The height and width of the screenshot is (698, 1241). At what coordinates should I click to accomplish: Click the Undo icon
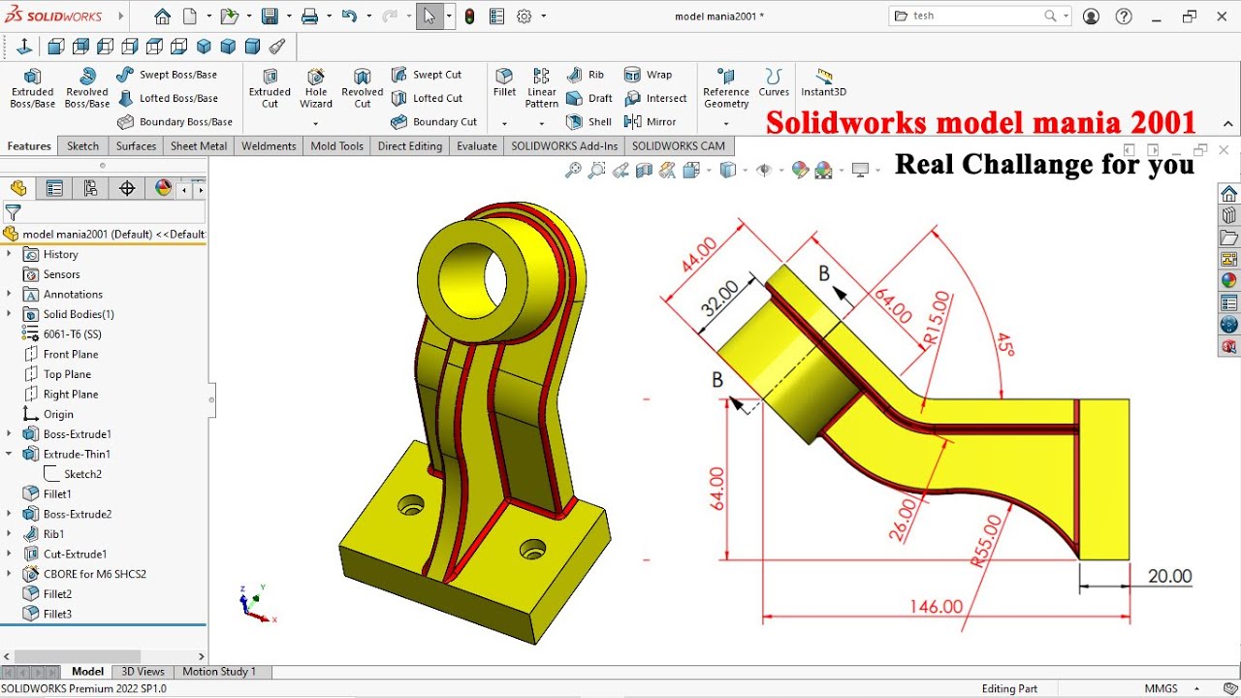(349, 16)
